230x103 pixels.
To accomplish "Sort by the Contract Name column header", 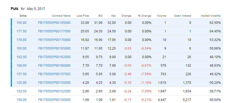I will 61,16.
